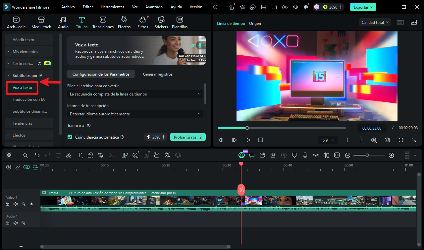Click the cloud upload icon in title bar
The height and width of the screenshot is (250, 424).
coord(285,7)
